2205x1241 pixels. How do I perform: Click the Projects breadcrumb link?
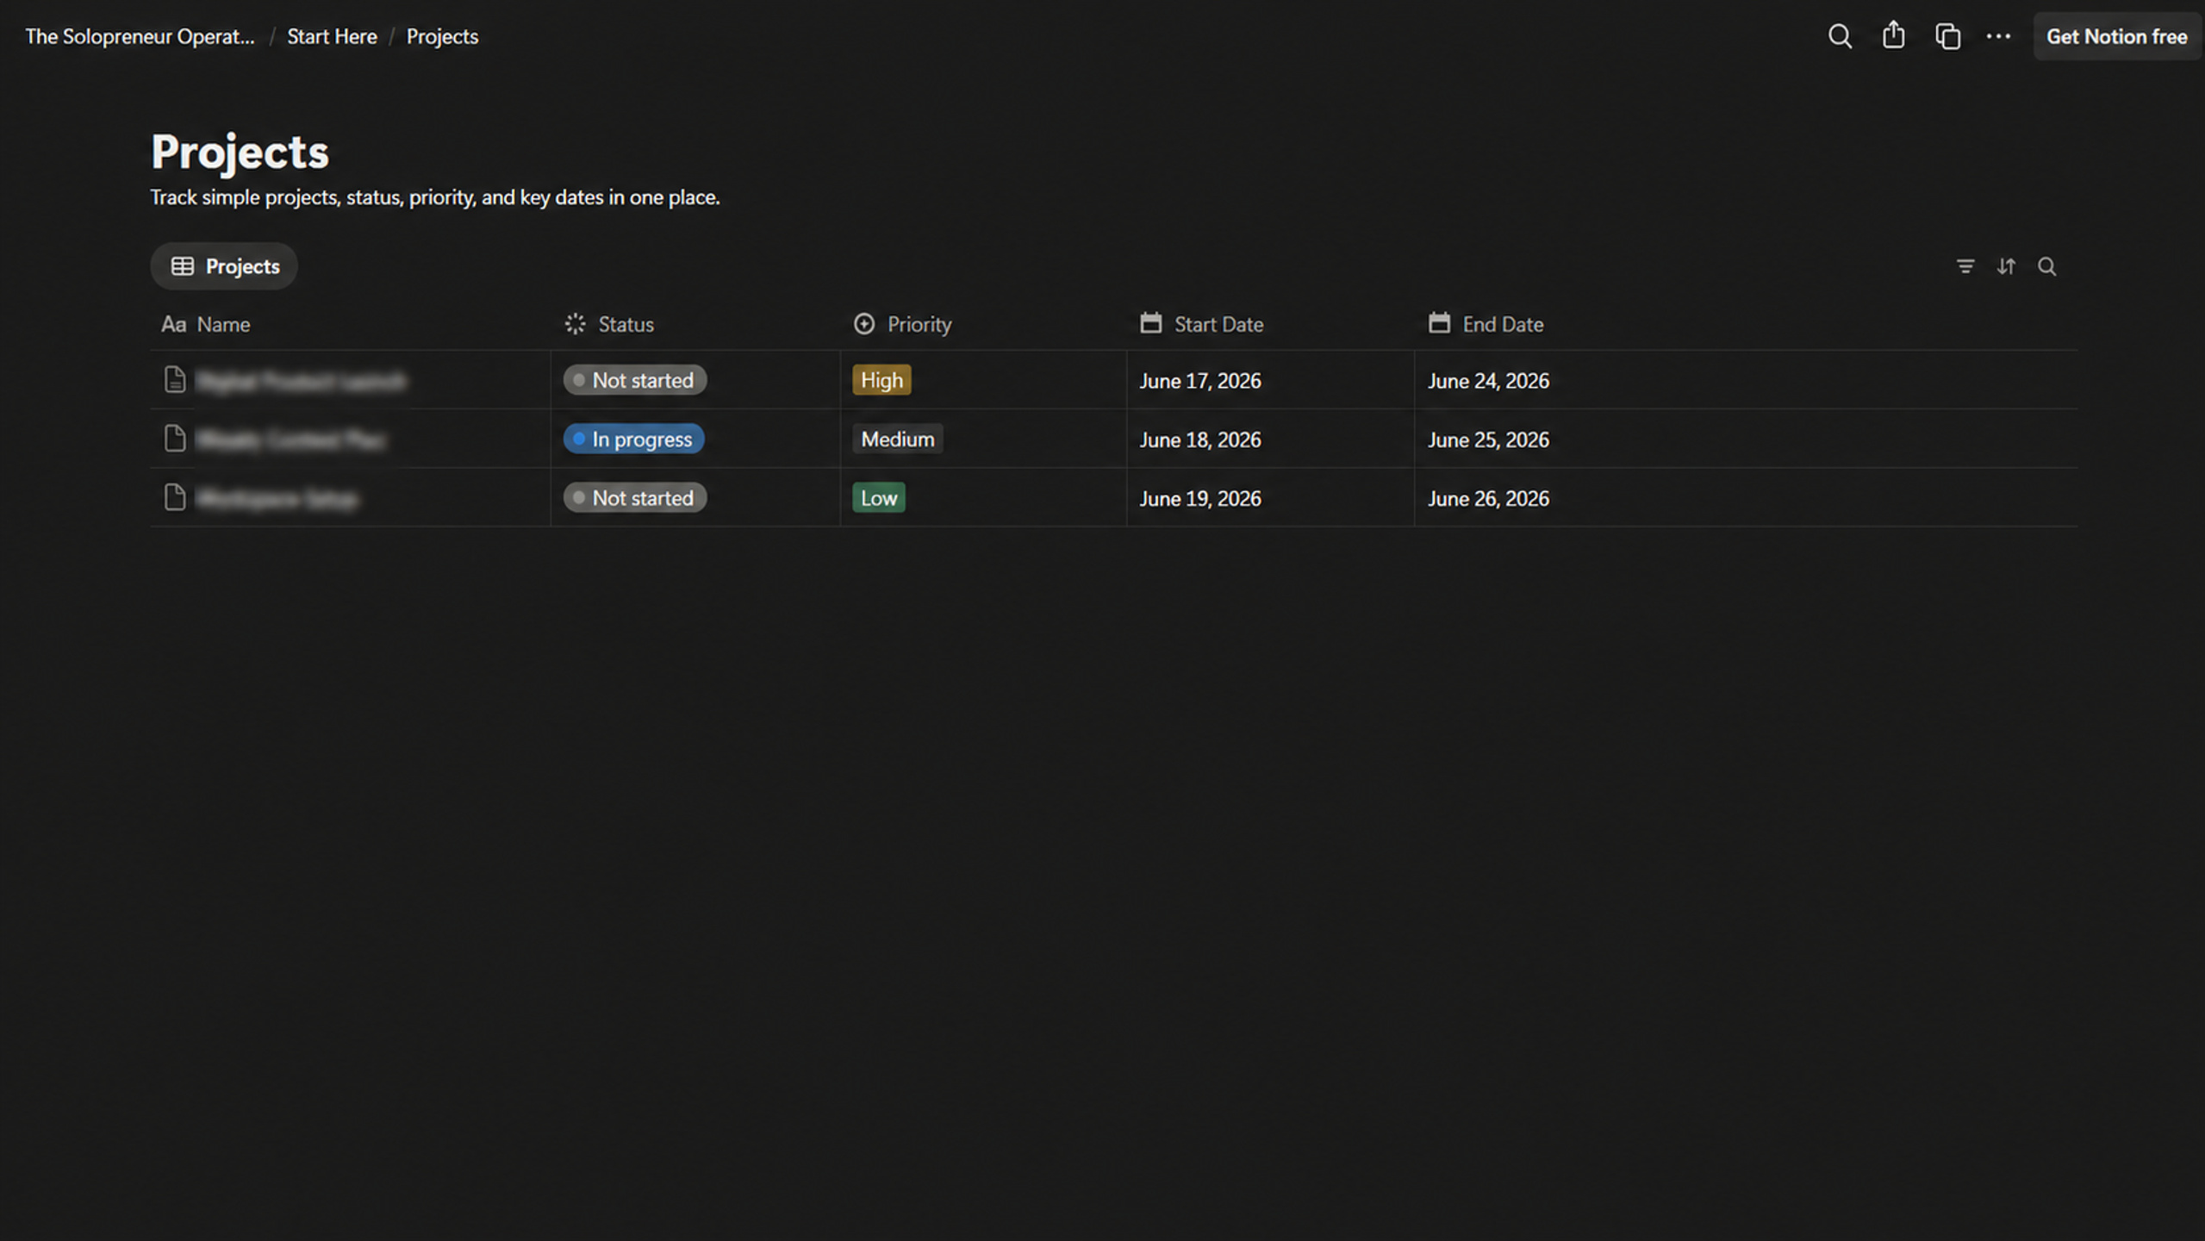(x=442, y=36)
